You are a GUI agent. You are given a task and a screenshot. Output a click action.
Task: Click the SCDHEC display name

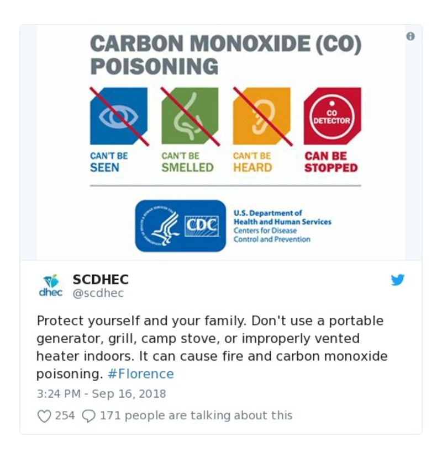tap(101, 279)
